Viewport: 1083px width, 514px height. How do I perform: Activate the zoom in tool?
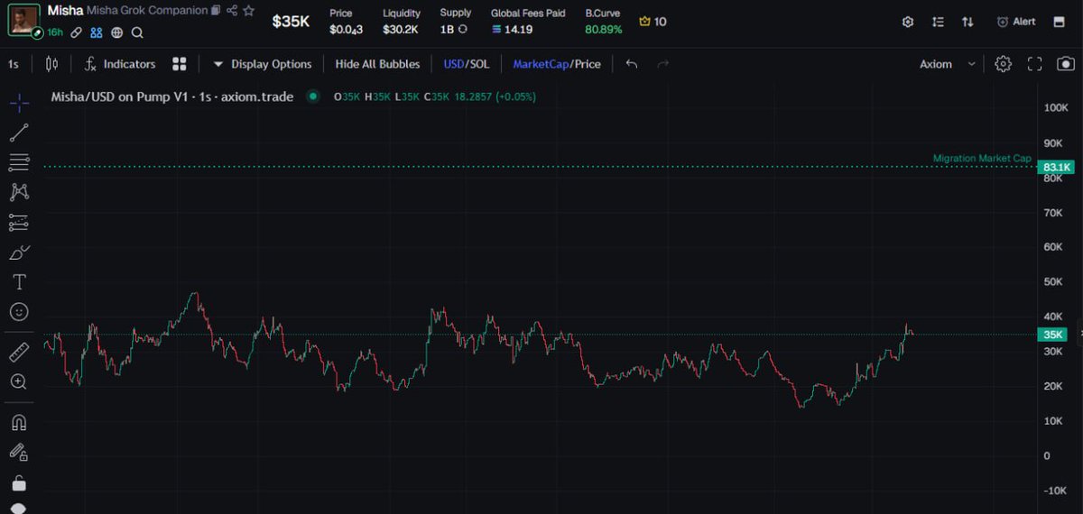(x=19, y=381)
